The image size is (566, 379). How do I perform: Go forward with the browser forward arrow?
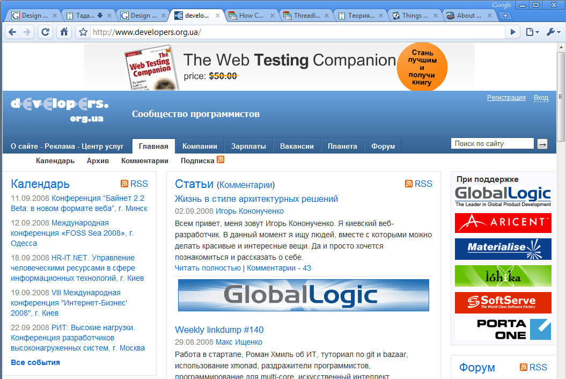27,32
